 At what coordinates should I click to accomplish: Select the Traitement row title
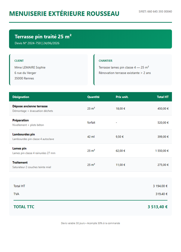point(20,163)
